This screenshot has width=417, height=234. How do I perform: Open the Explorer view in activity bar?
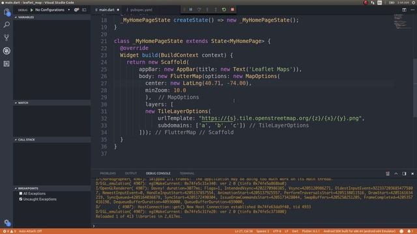click(x=7, y=12)
